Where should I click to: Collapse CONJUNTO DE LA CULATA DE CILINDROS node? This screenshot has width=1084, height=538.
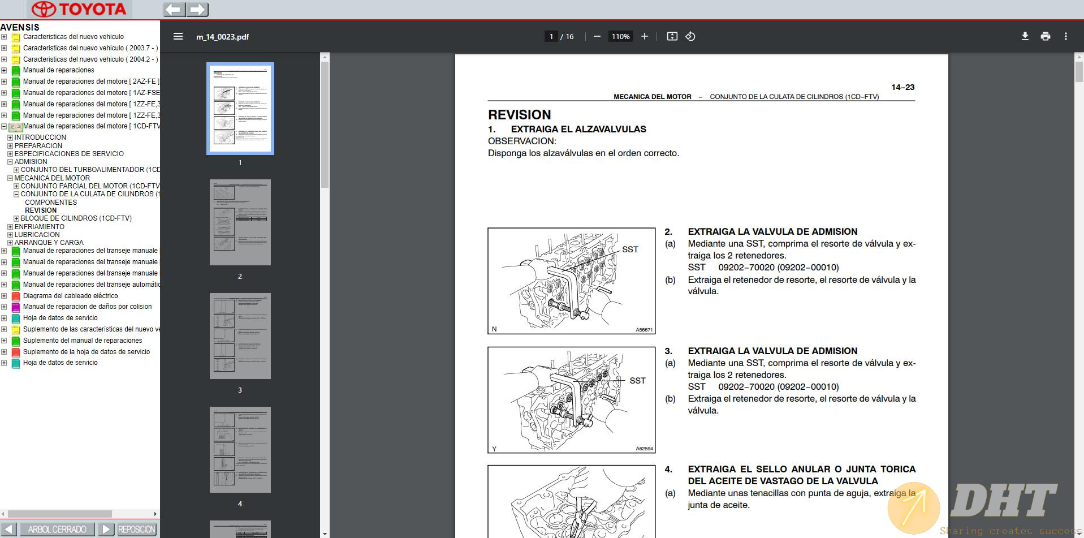16,194
